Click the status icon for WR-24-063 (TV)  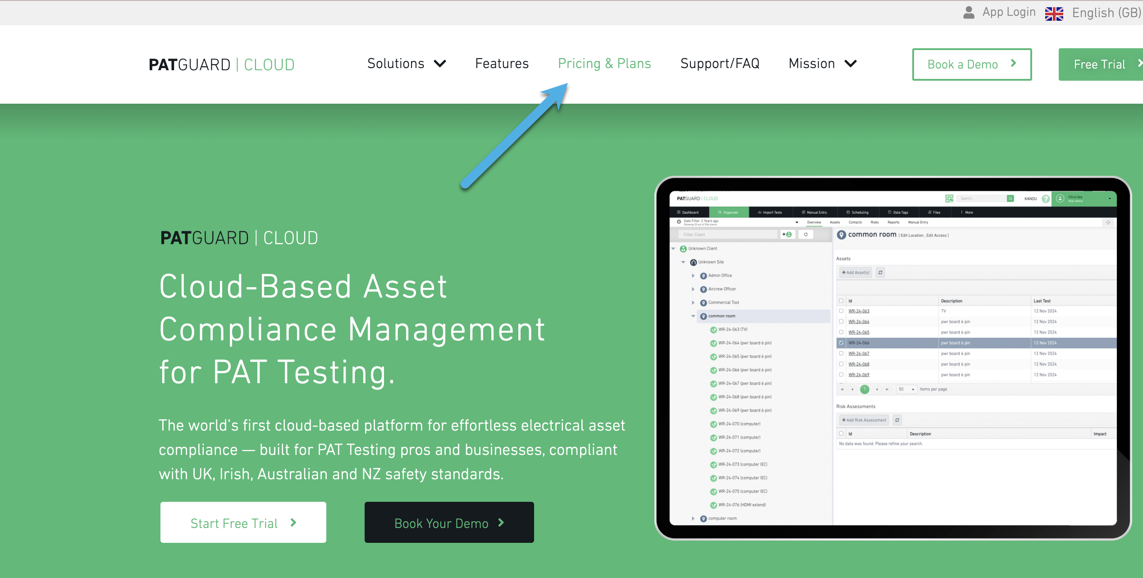[713, 330]
